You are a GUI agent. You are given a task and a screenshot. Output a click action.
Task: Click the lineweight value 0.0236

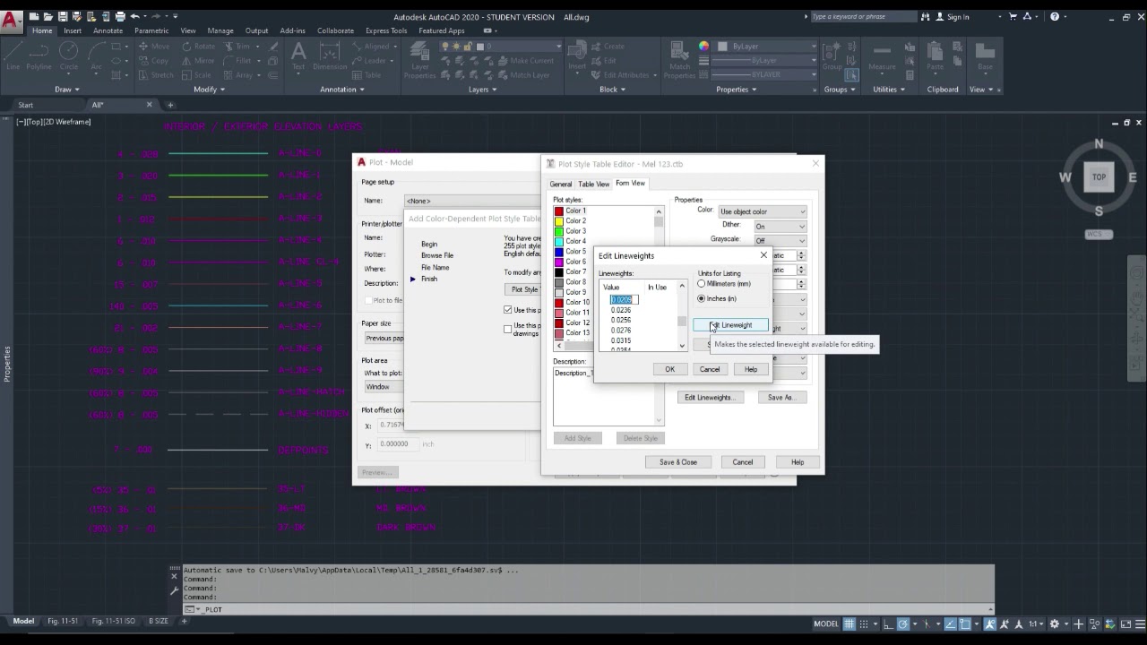[621, 310]
